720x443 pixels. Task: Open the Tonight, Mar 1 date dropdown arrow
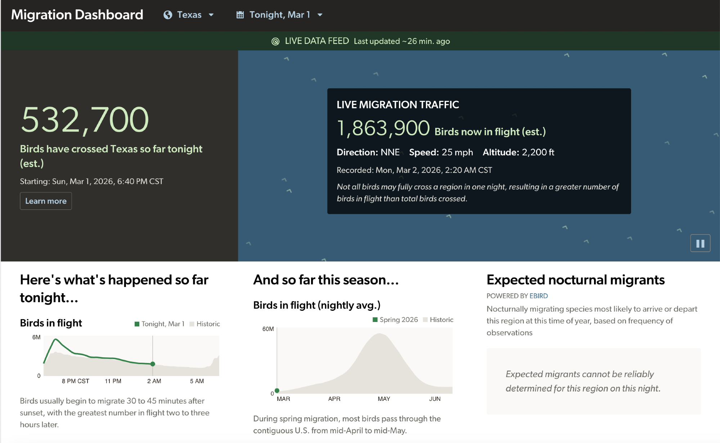320,15
